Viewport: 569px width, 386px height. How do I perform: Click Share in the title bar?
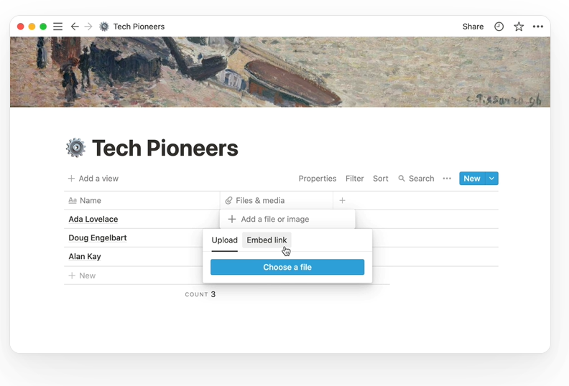point(473,27)
